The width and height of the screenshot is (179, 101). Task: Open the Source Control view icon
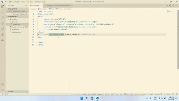pos(3,17)
